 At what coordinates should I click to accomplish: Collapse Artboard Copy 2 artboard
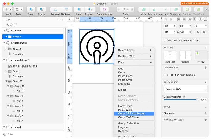tap(4, 60)
